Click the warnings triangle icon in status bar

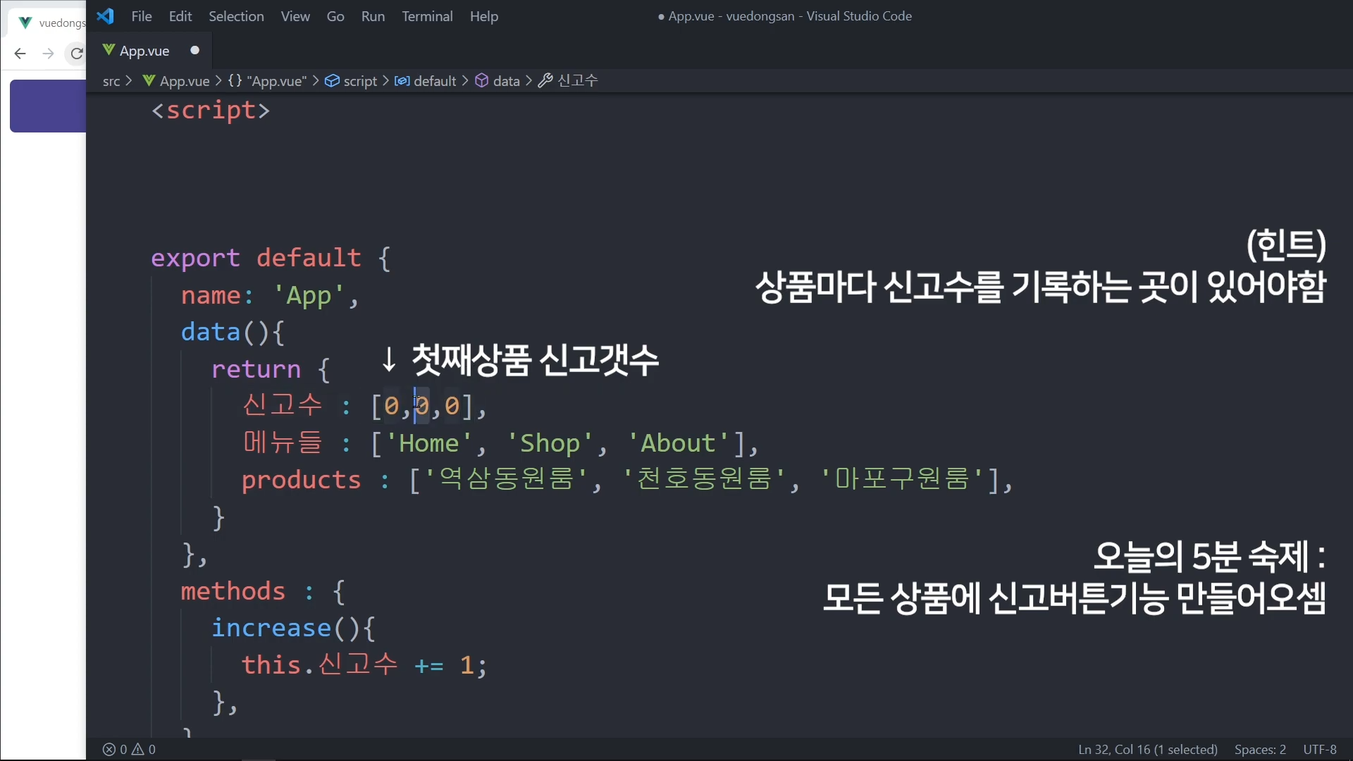pyautogui.click(x=138, y=749)
